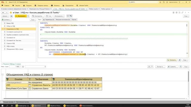
Task: Click the Проверить button
Action: (x=172, y=60)
